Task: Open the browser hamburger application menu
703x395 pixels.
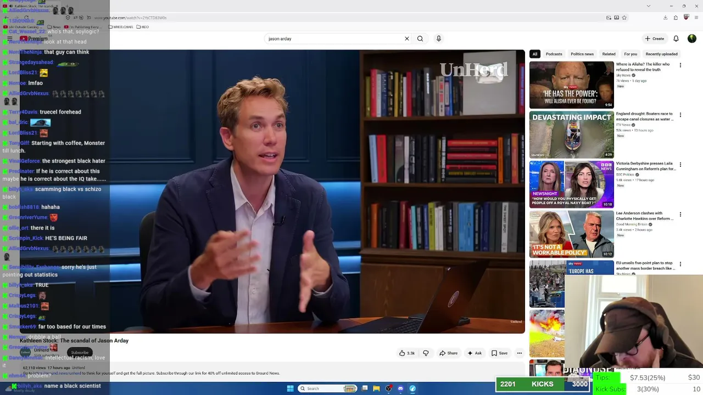Action: pos(696,18)
